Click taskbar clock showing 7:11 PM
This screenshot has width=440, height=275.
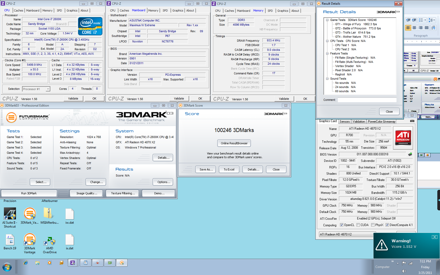[425, 262]
